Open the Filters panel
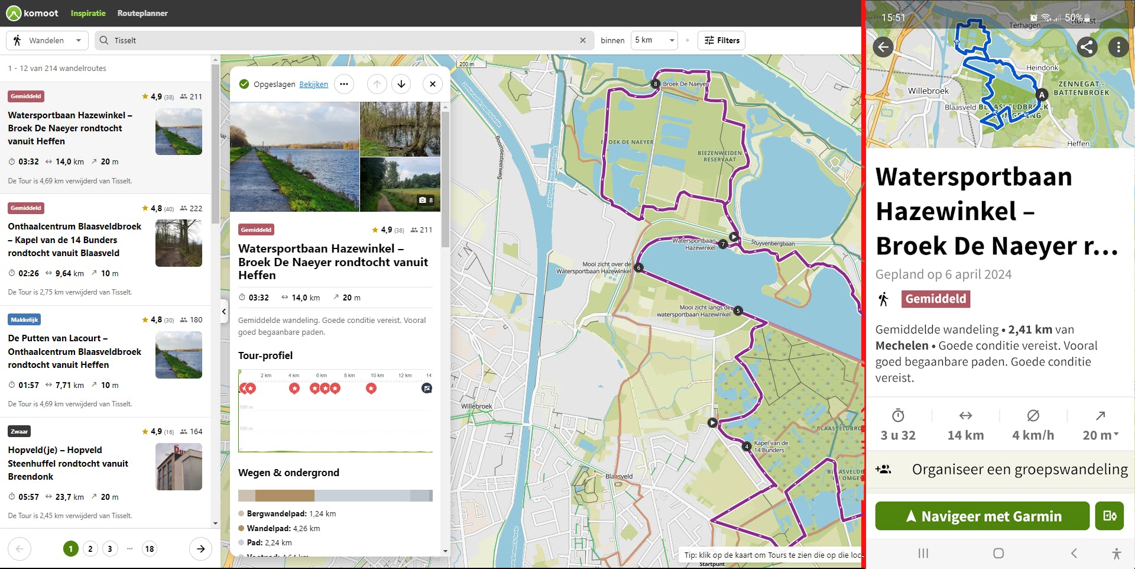Viewport: 1135px width, 569px height. tap(721, 40)
